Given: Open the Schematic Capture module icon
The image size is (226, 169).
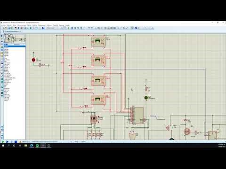Looking at the screenshot, I should [x=18, y=28].
